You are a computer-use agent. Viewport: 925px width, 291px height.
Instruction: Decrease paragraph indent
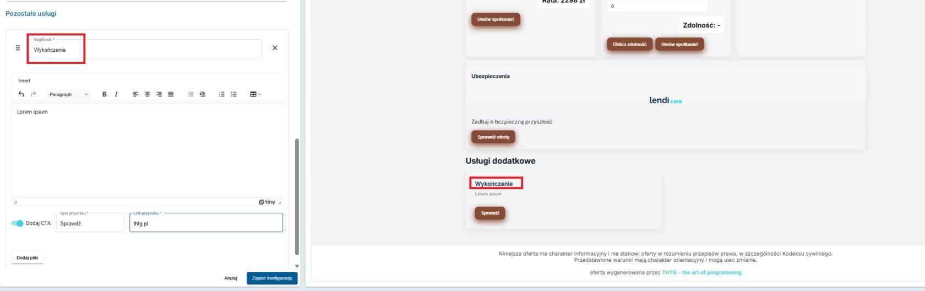click(191, 94)
